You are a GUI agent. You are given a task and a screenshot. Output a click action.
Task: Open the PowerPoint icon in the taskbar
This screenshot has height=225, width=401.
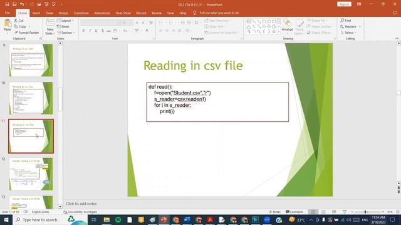(x=164, y=219)
